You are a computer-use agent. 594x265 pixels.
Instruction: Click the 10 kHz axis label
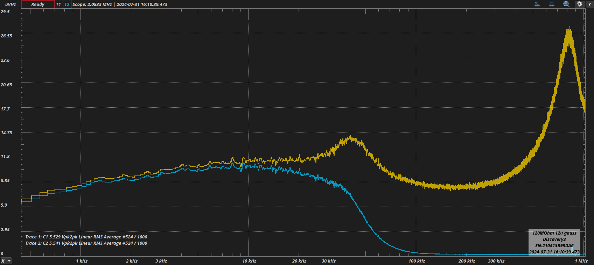[x=249, y=261]
